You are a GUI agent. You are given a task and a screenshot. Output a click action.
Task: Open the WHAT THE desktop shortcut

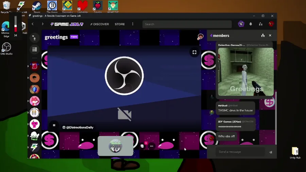click(x=113, y=7)
